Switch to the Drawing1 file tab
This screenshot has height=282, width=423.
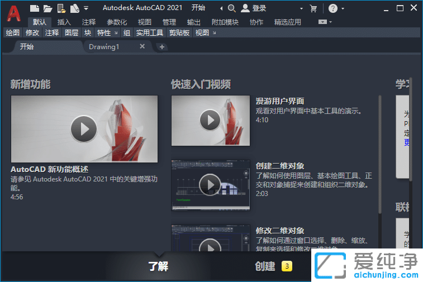point(104,47)
